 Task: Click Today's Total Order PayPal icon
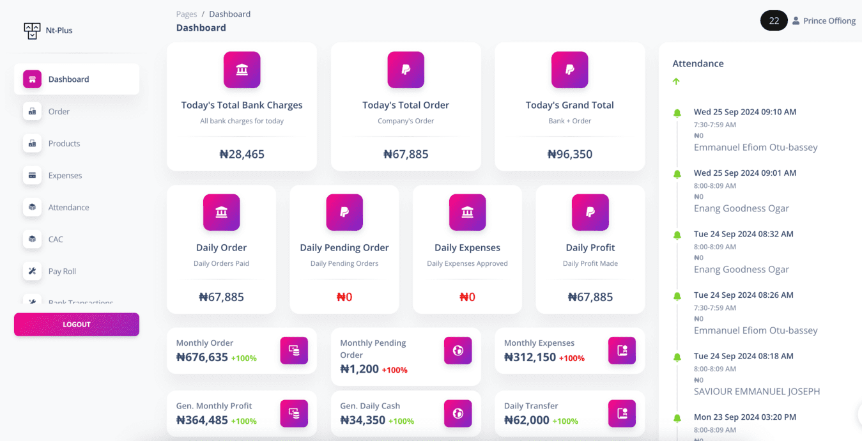[406, 70]
